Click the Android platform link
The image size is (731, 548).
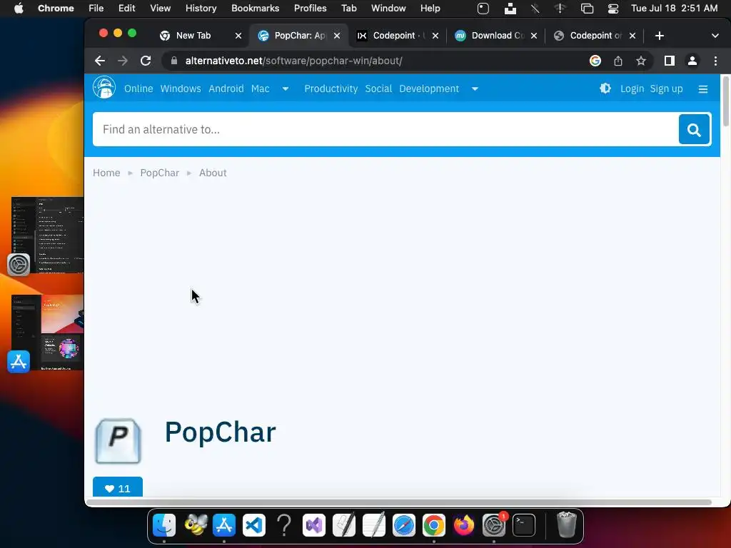(226, 88)
